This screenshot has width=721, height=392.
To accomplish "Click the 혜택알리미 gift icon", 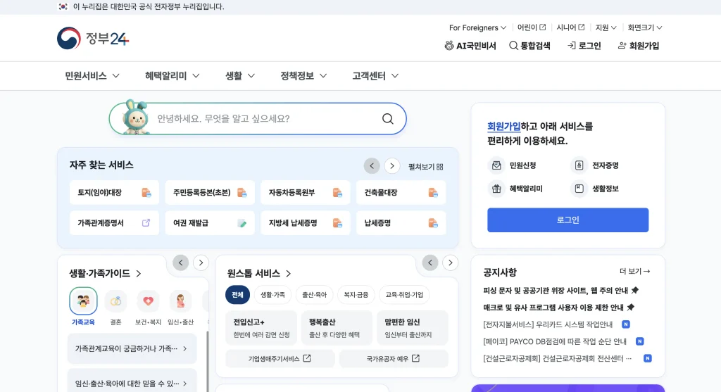I will click(496, 189).
